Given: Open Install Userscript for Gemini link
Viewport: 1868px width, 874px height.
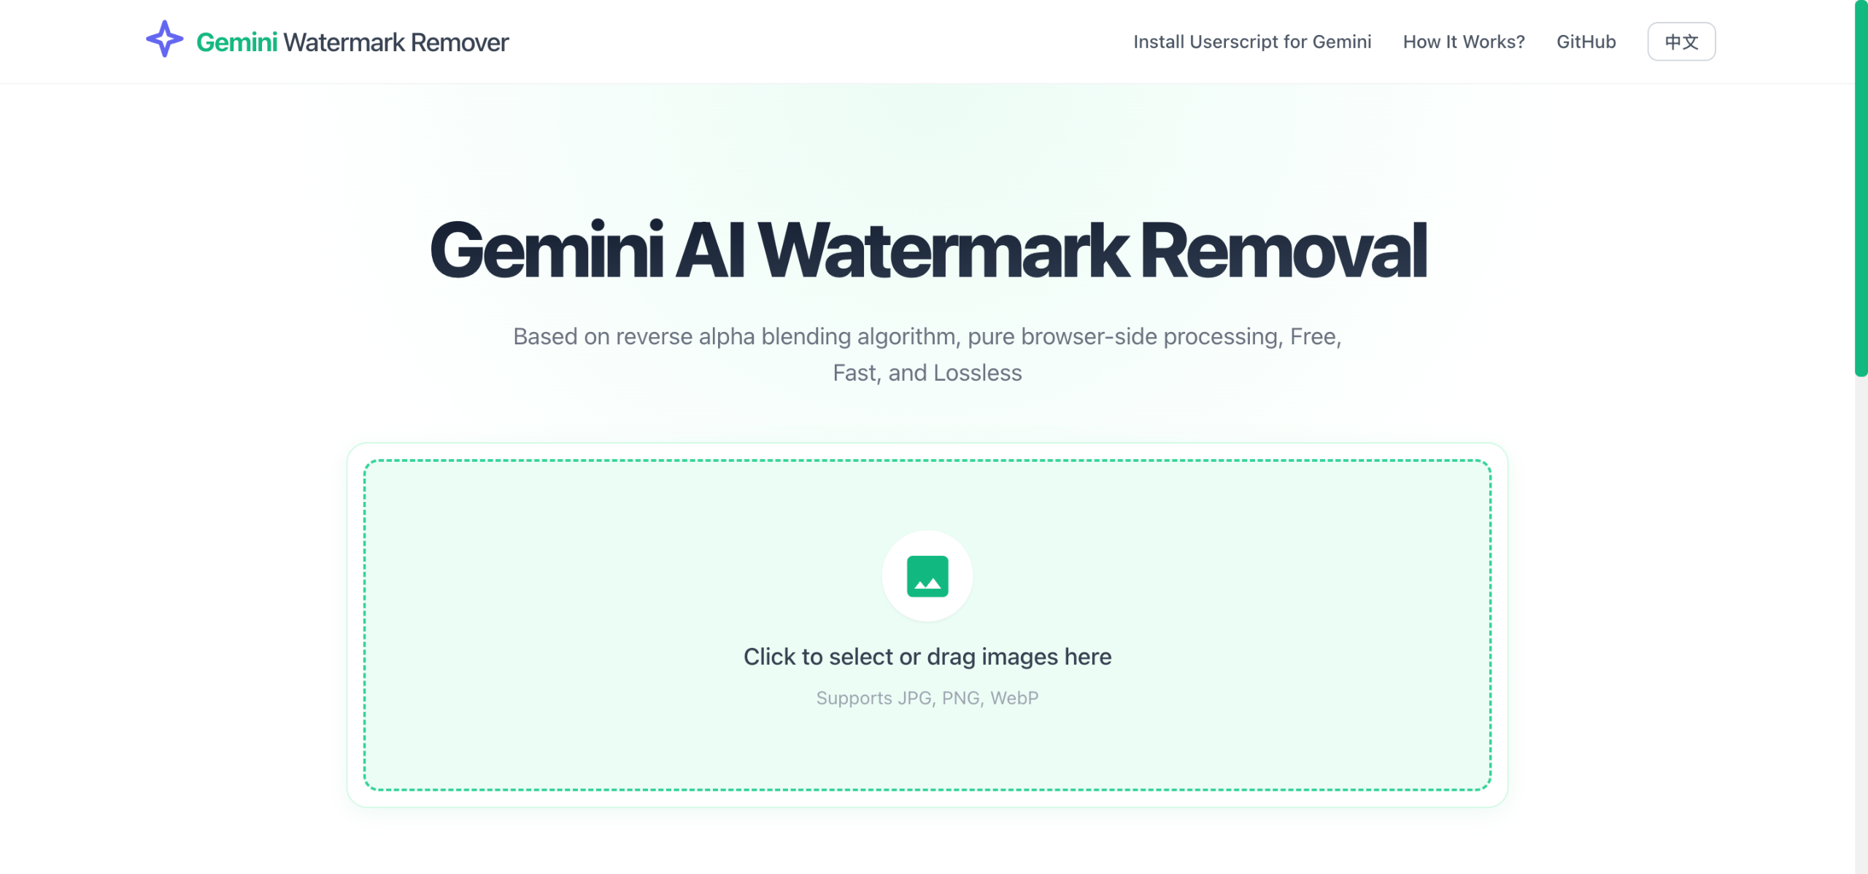Looking at the screenshot, I should (1252, 42).
